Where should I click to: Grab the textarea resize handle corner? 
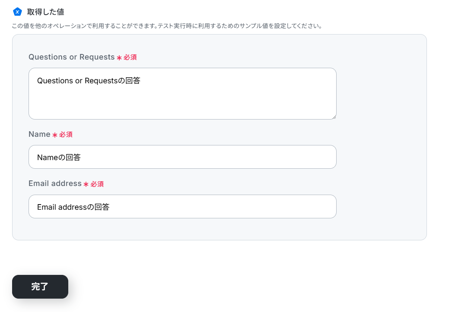tap(334, 117)
